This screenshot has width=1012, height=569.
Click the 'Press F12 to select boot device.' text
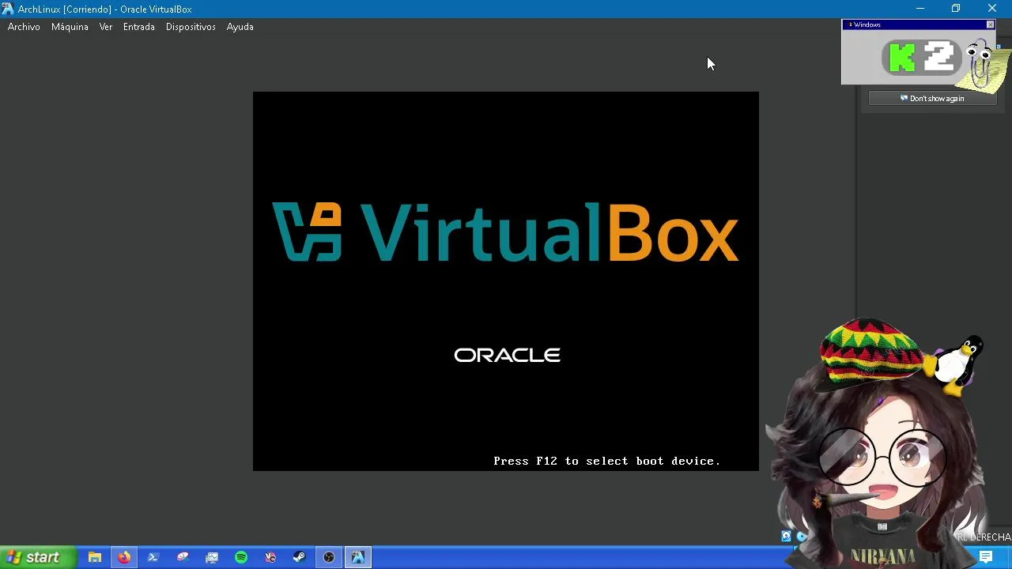click(x=606, y=461)
